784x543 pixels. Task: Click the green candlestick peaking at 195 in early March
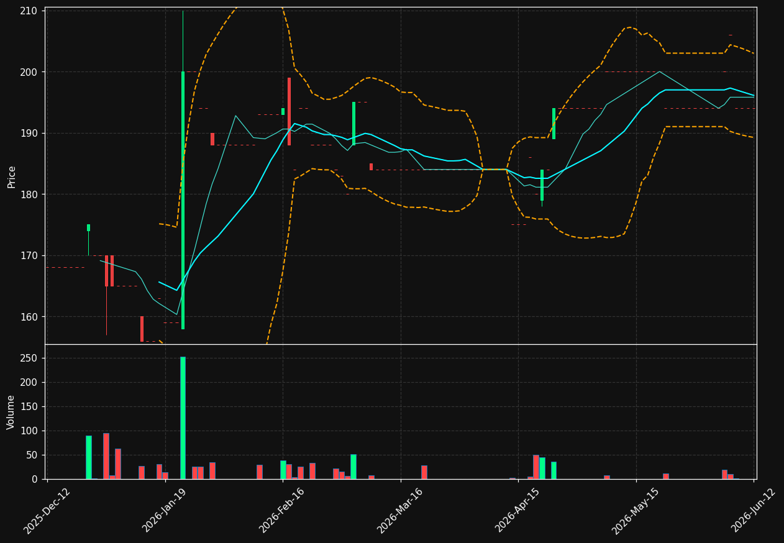[353, 124]
